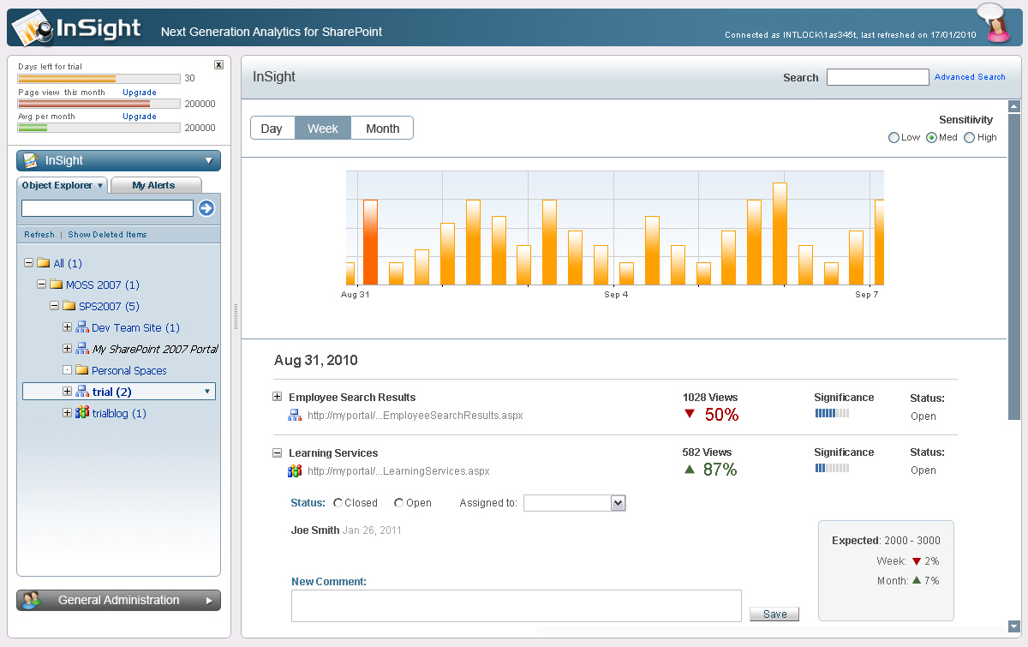Screen dimensions: 1028x647
Task: Open the trial item dropdown arrow
Action: point(206,392)
